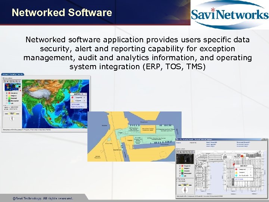Screen dimensions: 269x202
Task: Click the compass rose in map console
Action: [x=12, y=119]
